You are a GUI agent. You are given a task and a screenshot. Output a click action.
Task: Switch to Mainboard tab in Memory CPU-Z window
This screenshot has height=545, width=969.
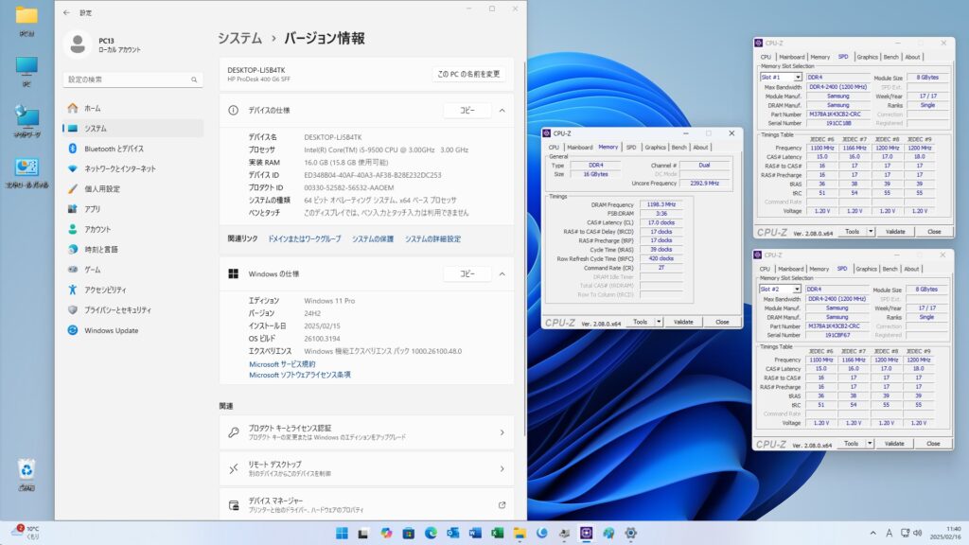click(580, 148)
